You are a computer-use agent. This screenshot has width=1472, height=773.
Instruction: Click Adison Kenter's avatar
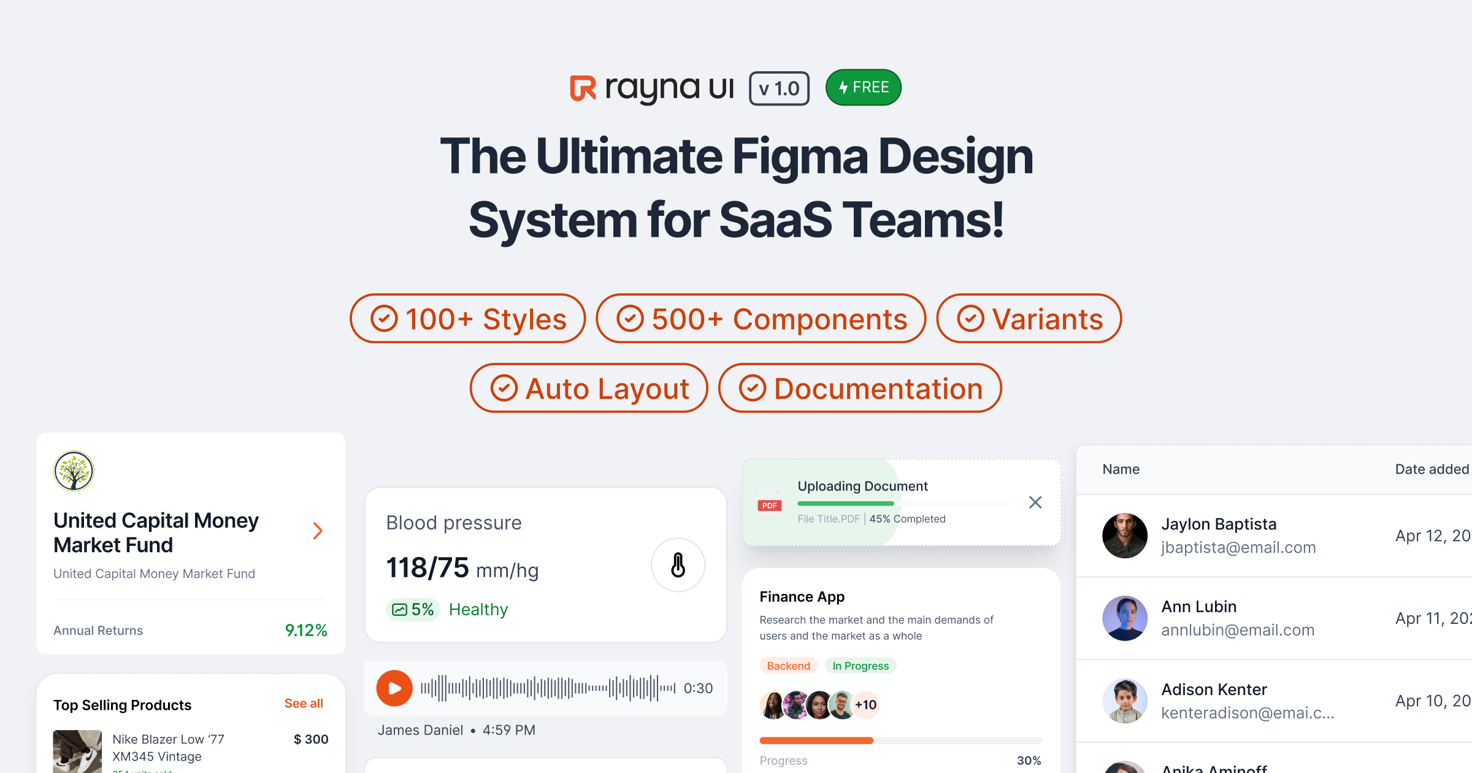click(1125, 701)
